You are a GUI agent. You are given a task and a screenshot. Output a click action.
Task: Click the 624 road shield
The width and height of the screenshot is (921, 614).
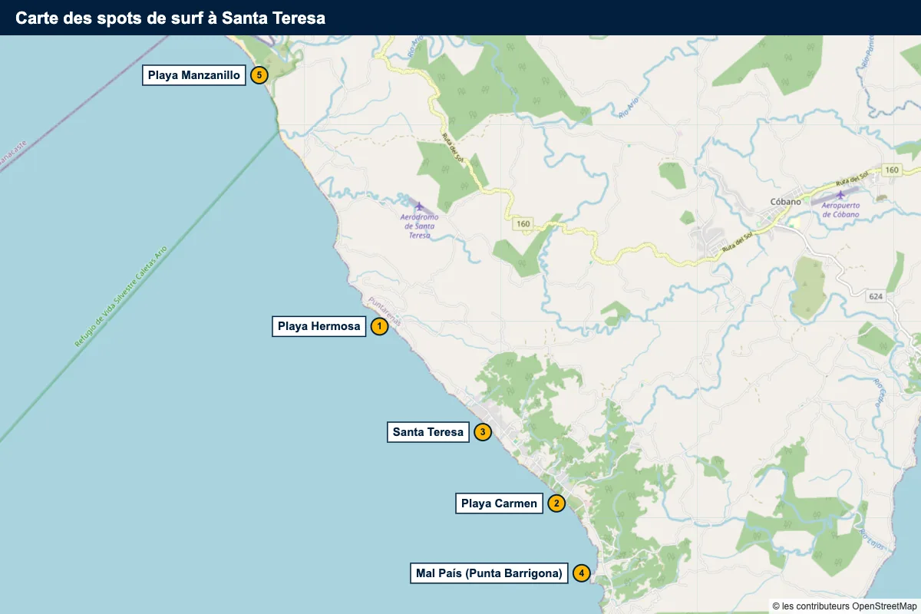pyautogui.click(x=876, y=295)
